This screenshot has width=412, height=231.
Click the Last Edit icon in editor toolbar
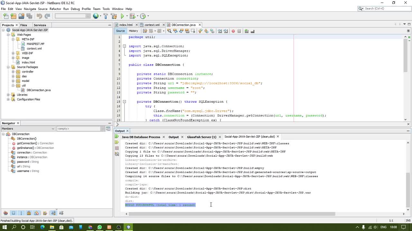145,31
